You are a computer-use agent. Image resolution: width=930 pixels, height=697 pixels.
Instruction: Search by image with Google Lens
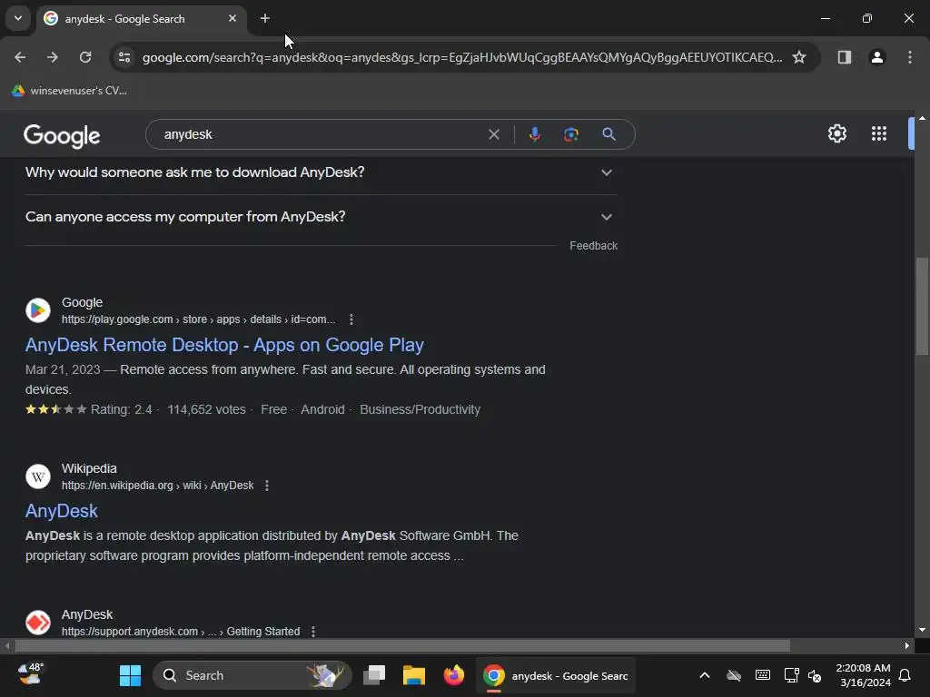pyautogui.click(x=570, y=134)
